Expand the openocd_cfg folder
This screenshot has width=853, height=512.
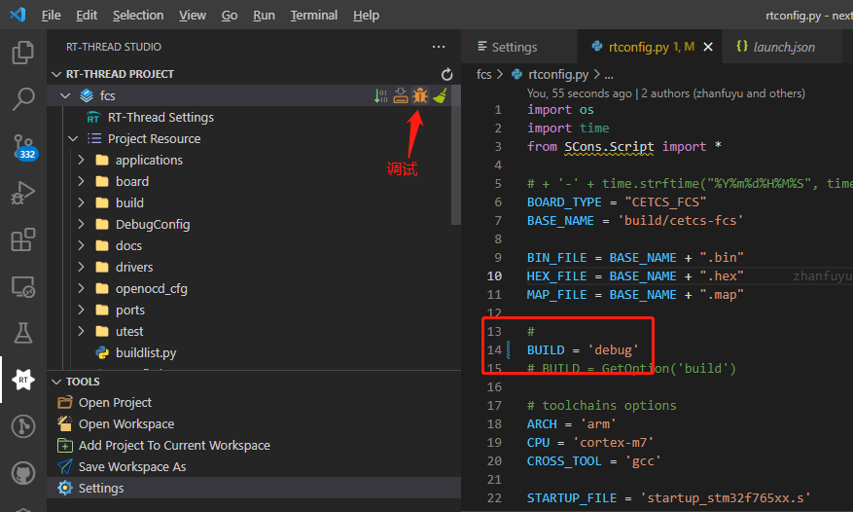pyautogui.click(x=81, y=288)
